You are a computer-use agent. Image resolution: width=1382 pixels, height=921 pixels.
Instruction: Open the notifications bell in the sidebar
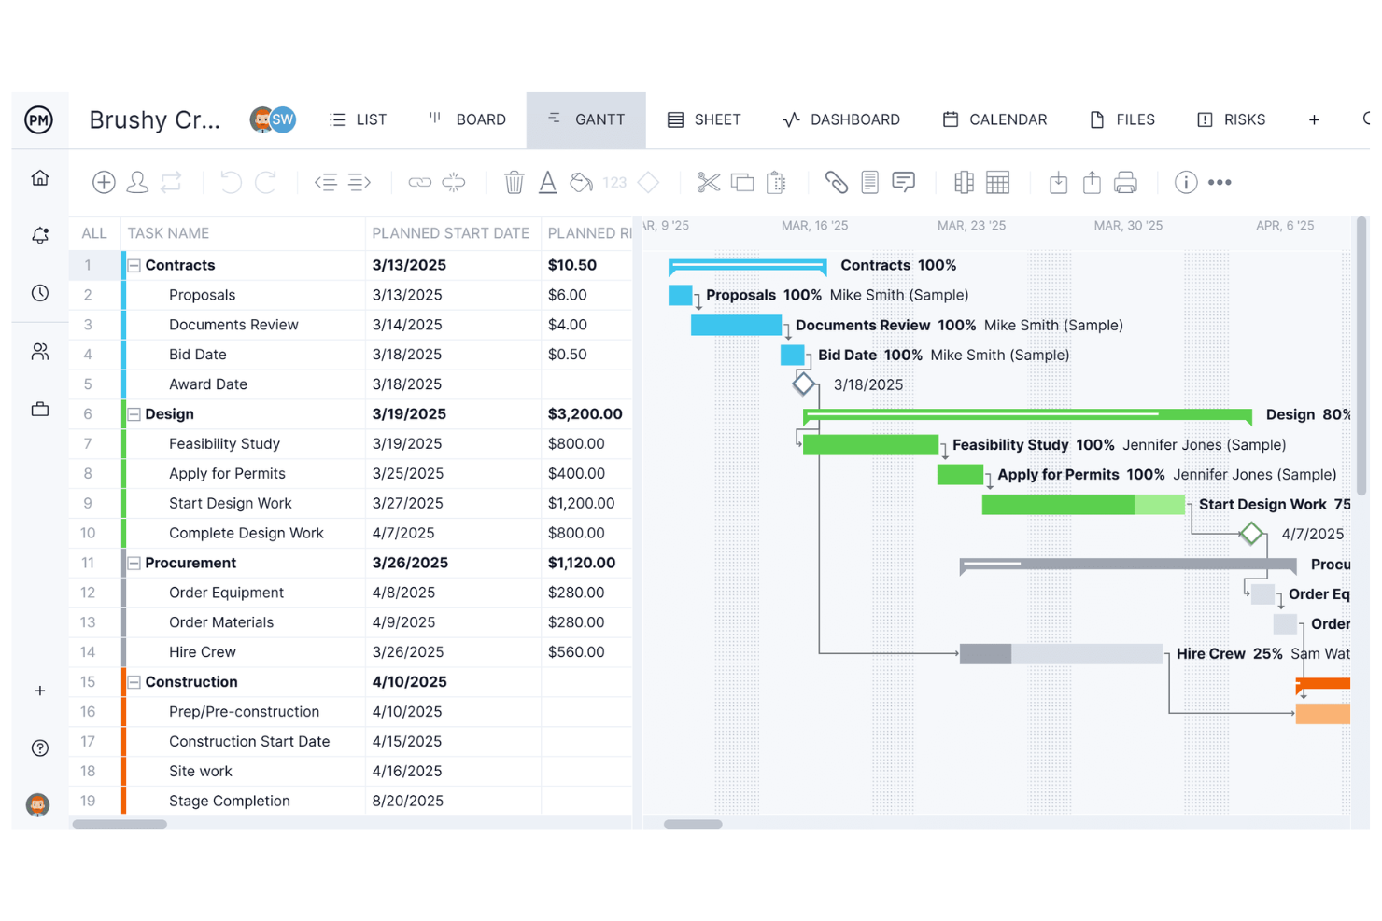[x=40, y=235]
